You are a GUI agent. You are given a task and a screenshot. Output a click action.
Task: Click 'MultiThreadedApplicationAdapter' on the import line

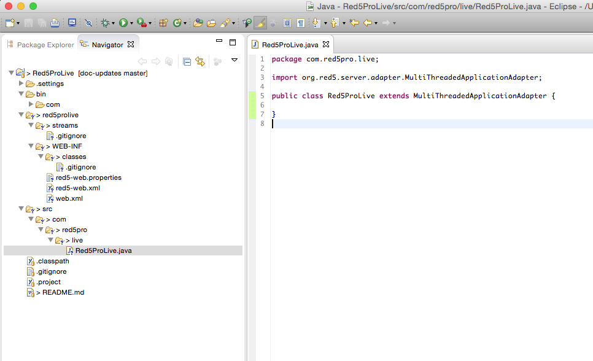click(x=471, y=77)
